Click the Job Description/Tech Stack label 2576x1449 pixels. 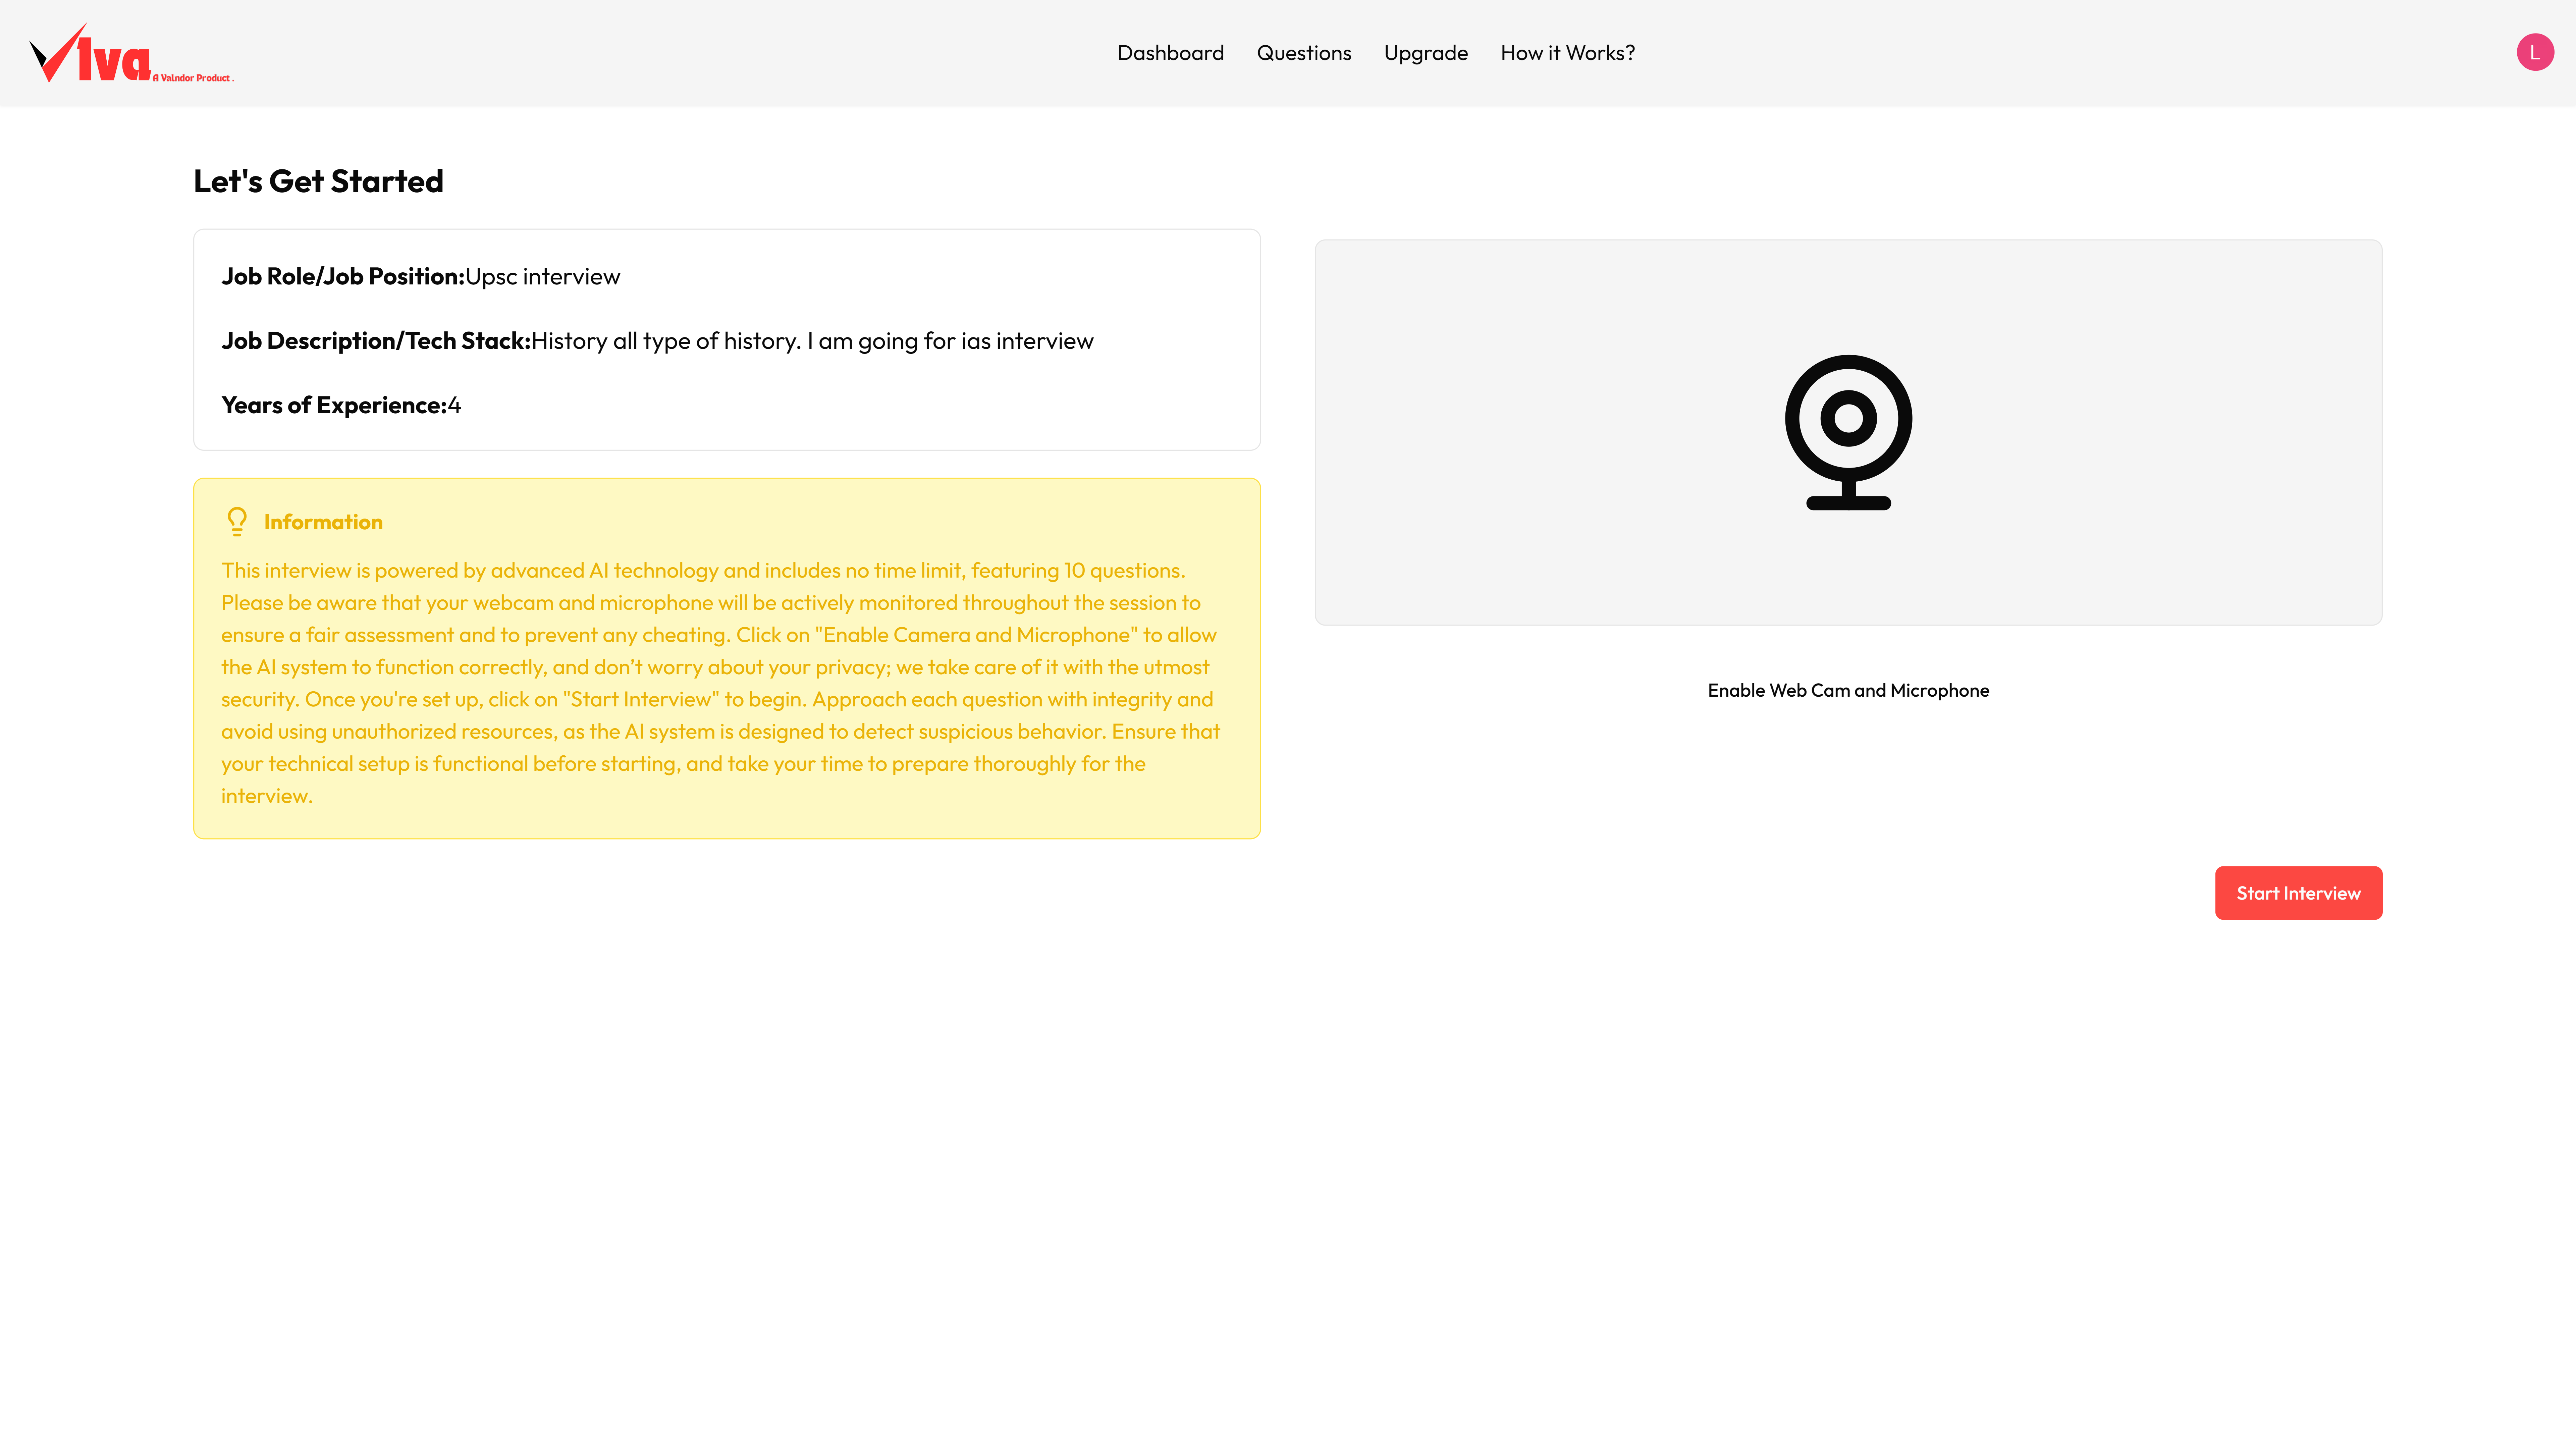(x=376, y=341)
